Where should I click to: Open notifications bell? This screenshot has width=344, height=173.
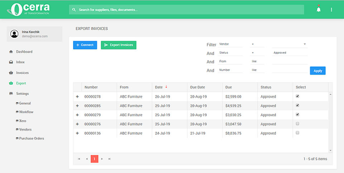click(319, 9)
